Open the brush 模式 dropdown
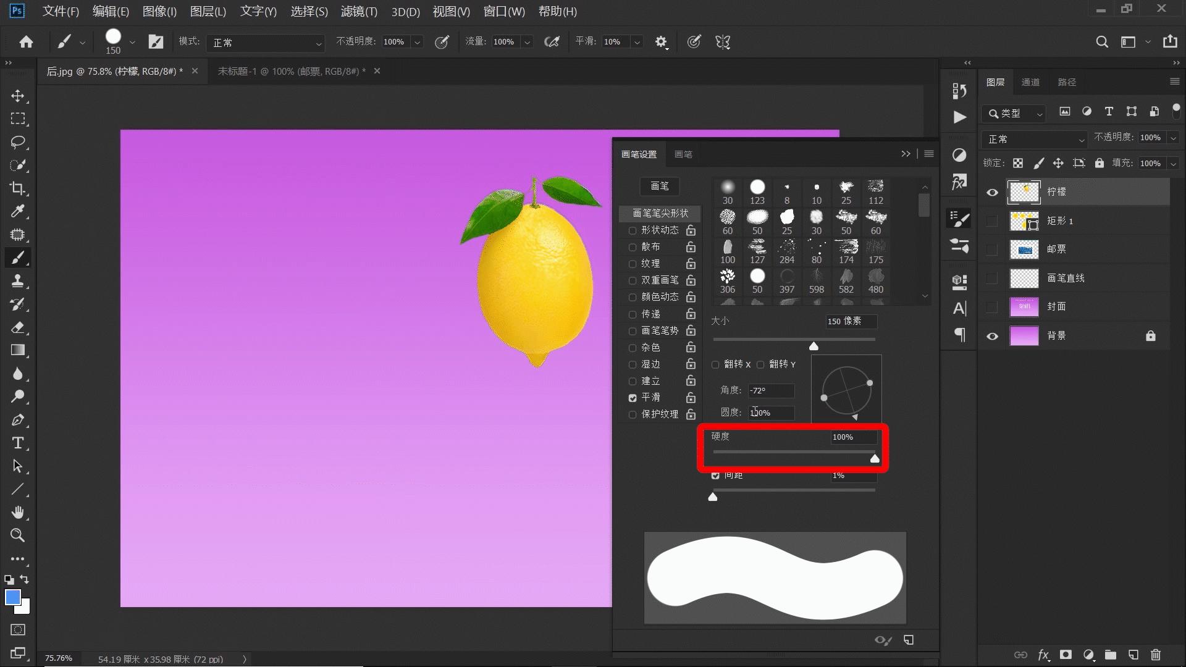Screen dimensions: 1186x667 (x=266, y=43)
